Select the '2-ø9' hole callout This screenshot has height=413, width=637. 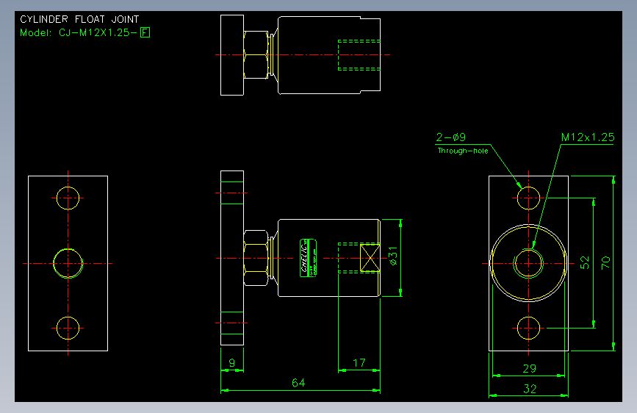pyautogui.click(x=451, y=137)
